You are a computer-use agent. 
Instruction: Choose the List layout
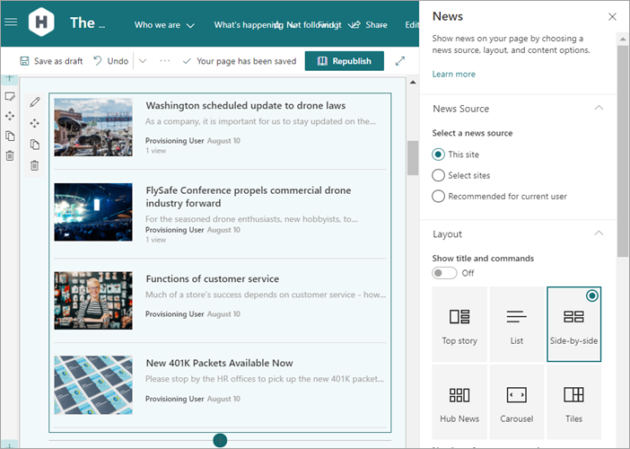click(517, 324)
